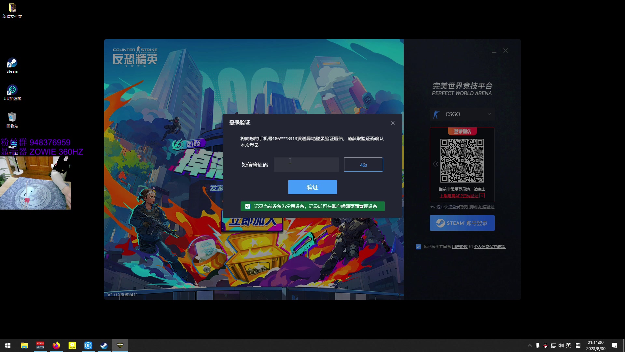This screenshot has height=352, width=625.
Task: Select the UU加速器 desktop shortcut
Action: pyautogui.click(x=12, y=93)
